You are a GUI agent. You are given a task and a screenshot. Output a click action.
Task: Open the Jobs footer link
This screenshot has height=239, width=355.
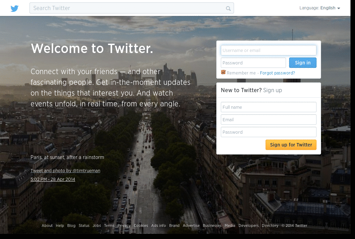[x=97, y=225]
